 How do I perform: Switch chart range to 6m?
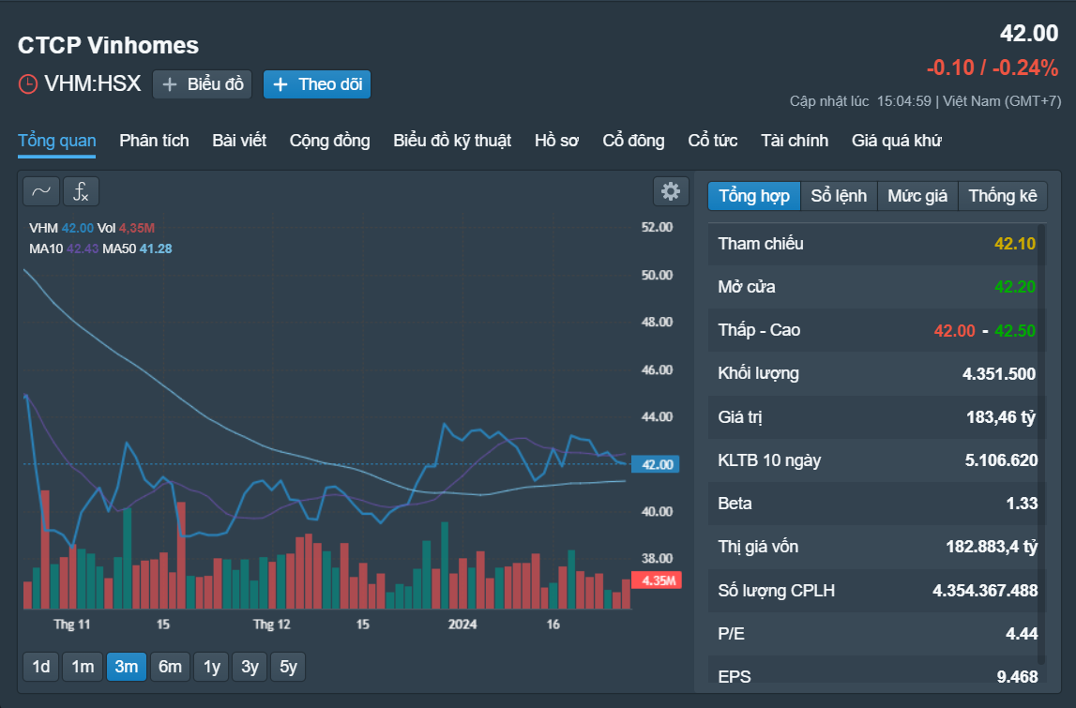click(170, 667)
